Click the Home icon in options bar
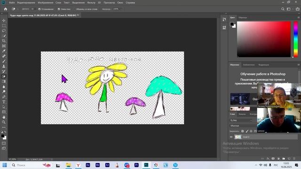This screenshot has width=301, height=169. point(5,9)
